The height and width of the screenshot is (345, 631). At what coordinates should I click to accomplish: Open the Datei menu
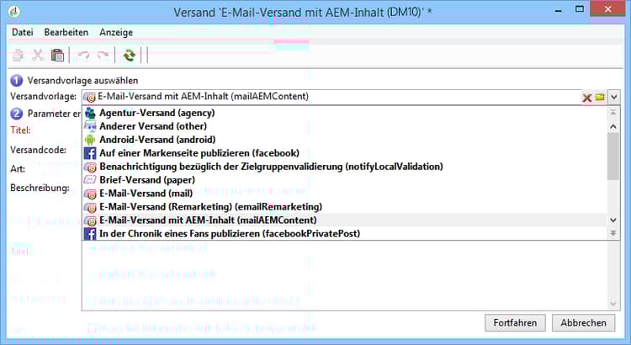(23, 32)
